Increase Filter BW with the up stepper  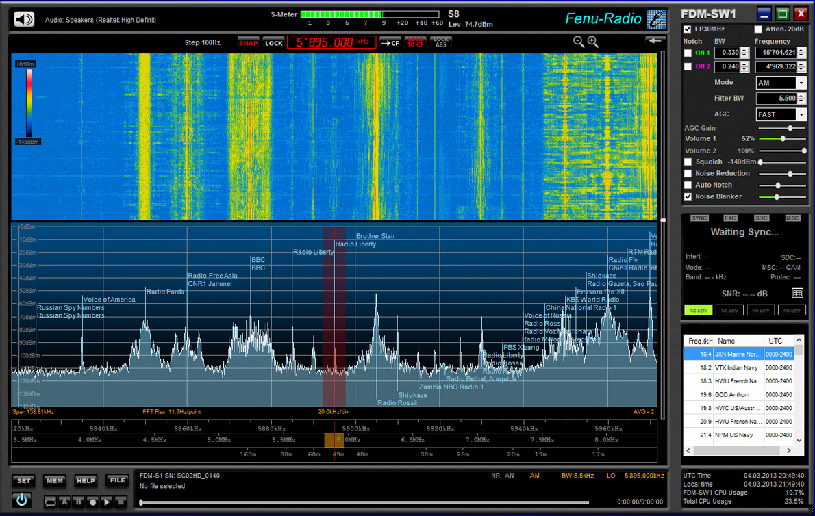(x=802, y=96)
